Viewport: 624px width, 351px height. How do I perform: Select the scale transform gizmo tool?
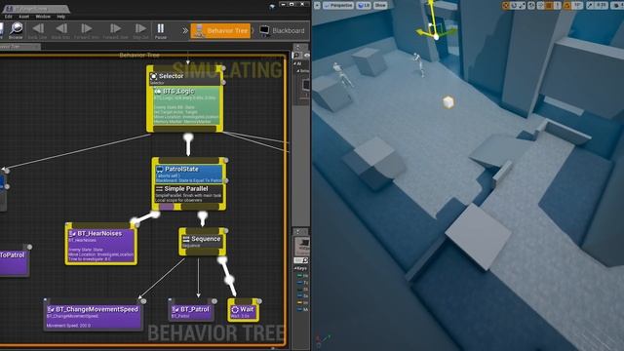tap(522, 5)
